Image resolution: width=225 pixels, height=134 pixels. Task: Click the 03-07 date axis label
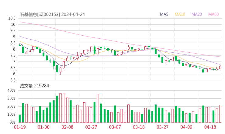[x=115, y=127]
